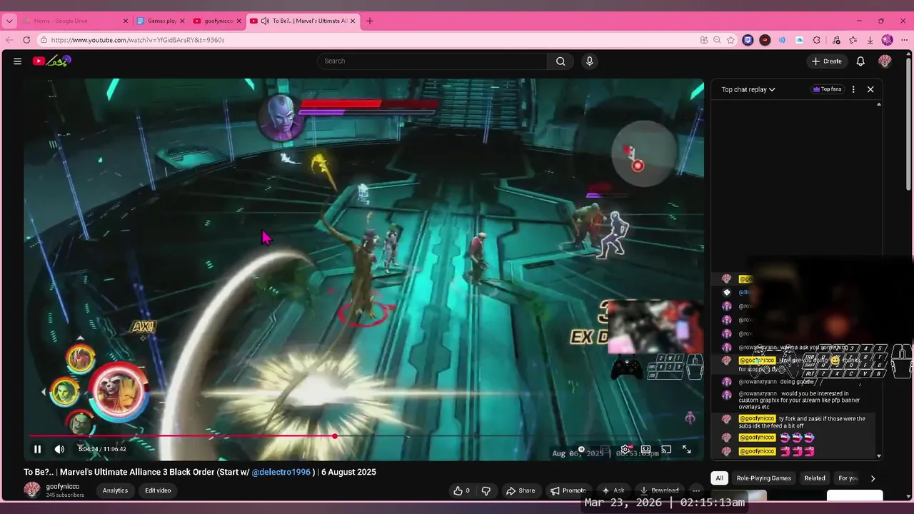Open the media control music icon
Screen dimensions: 914x514
click(x=835, y=40)
